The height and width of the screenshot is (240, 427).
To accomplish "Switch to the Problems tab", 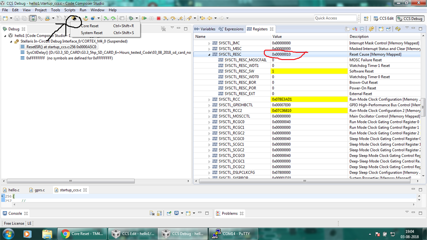I will [227, 213].
